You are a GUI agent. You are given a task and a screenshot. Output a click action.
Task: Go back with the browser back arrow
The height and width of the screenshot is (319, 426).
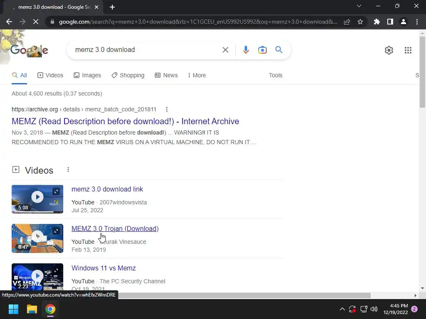pos(9,22)
